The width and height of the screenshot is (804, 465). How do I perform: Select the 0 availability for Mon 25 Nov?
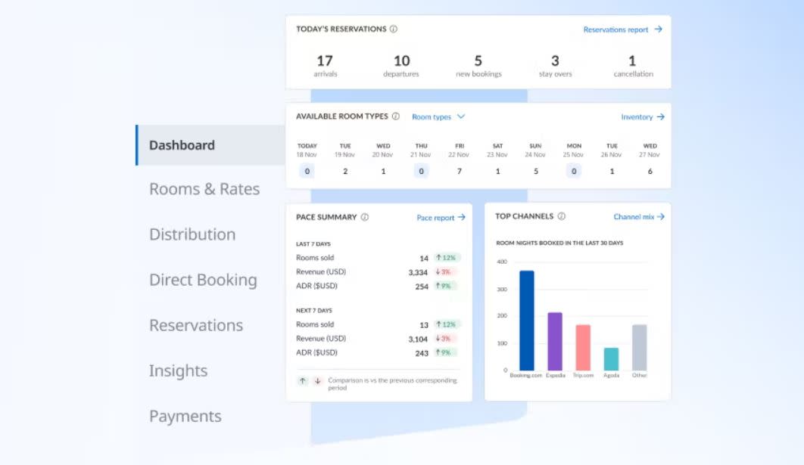click(573, 171)
